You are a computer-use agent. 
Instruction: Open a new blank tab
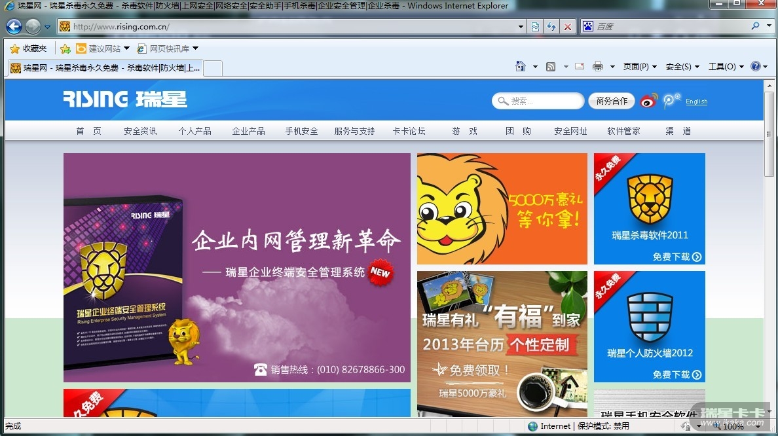[213, 68]
